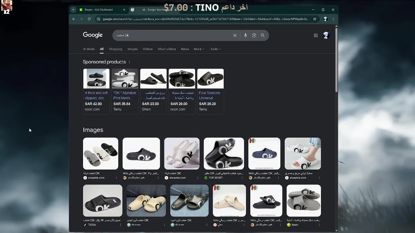This screenshot has width=415, height=233.
Task: Open the Images section heading
Action: [x=93, y=130]
